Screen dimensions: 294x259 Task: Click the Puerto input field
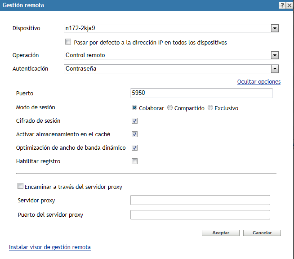201,93
